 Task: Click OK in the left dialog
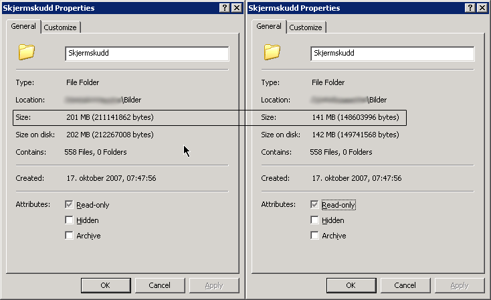pyautogui.click(x=106, y=285)
